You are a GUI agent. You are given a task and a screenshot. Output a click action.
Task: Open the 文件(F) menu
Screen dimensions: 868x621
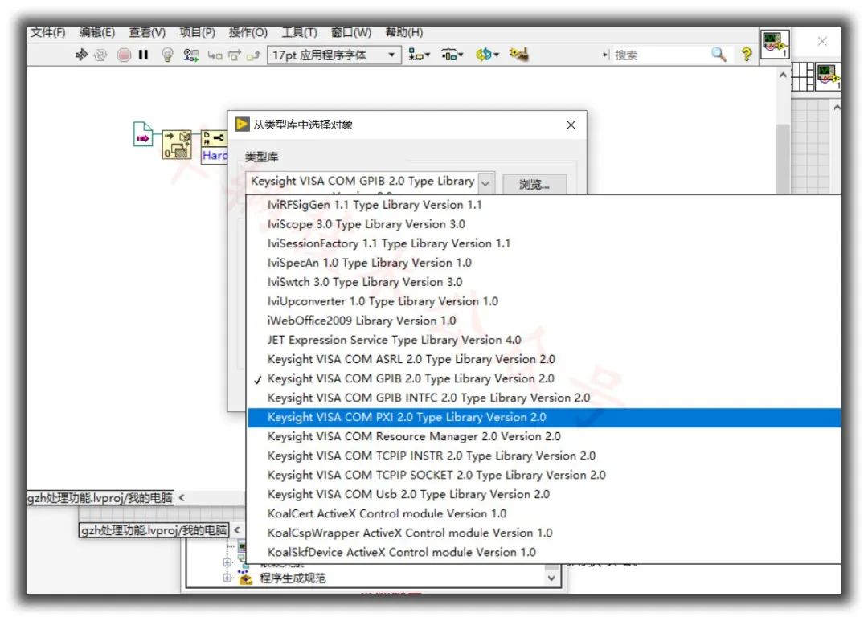point(47,33)
